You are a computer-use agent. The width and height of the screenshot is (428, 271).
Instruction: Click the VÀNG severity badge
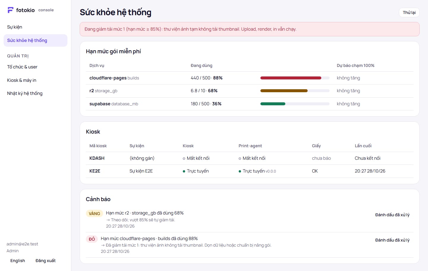95,214
